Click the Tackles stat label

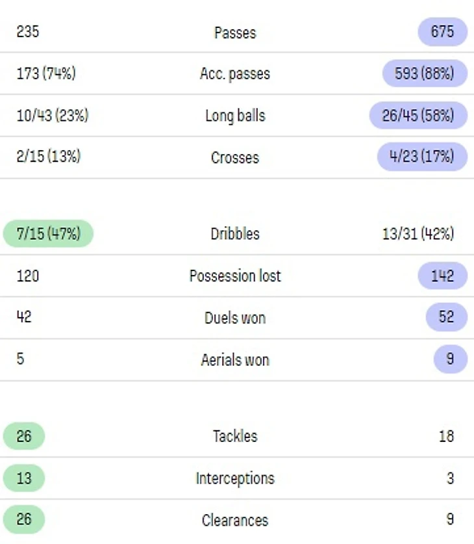point(235,436)
